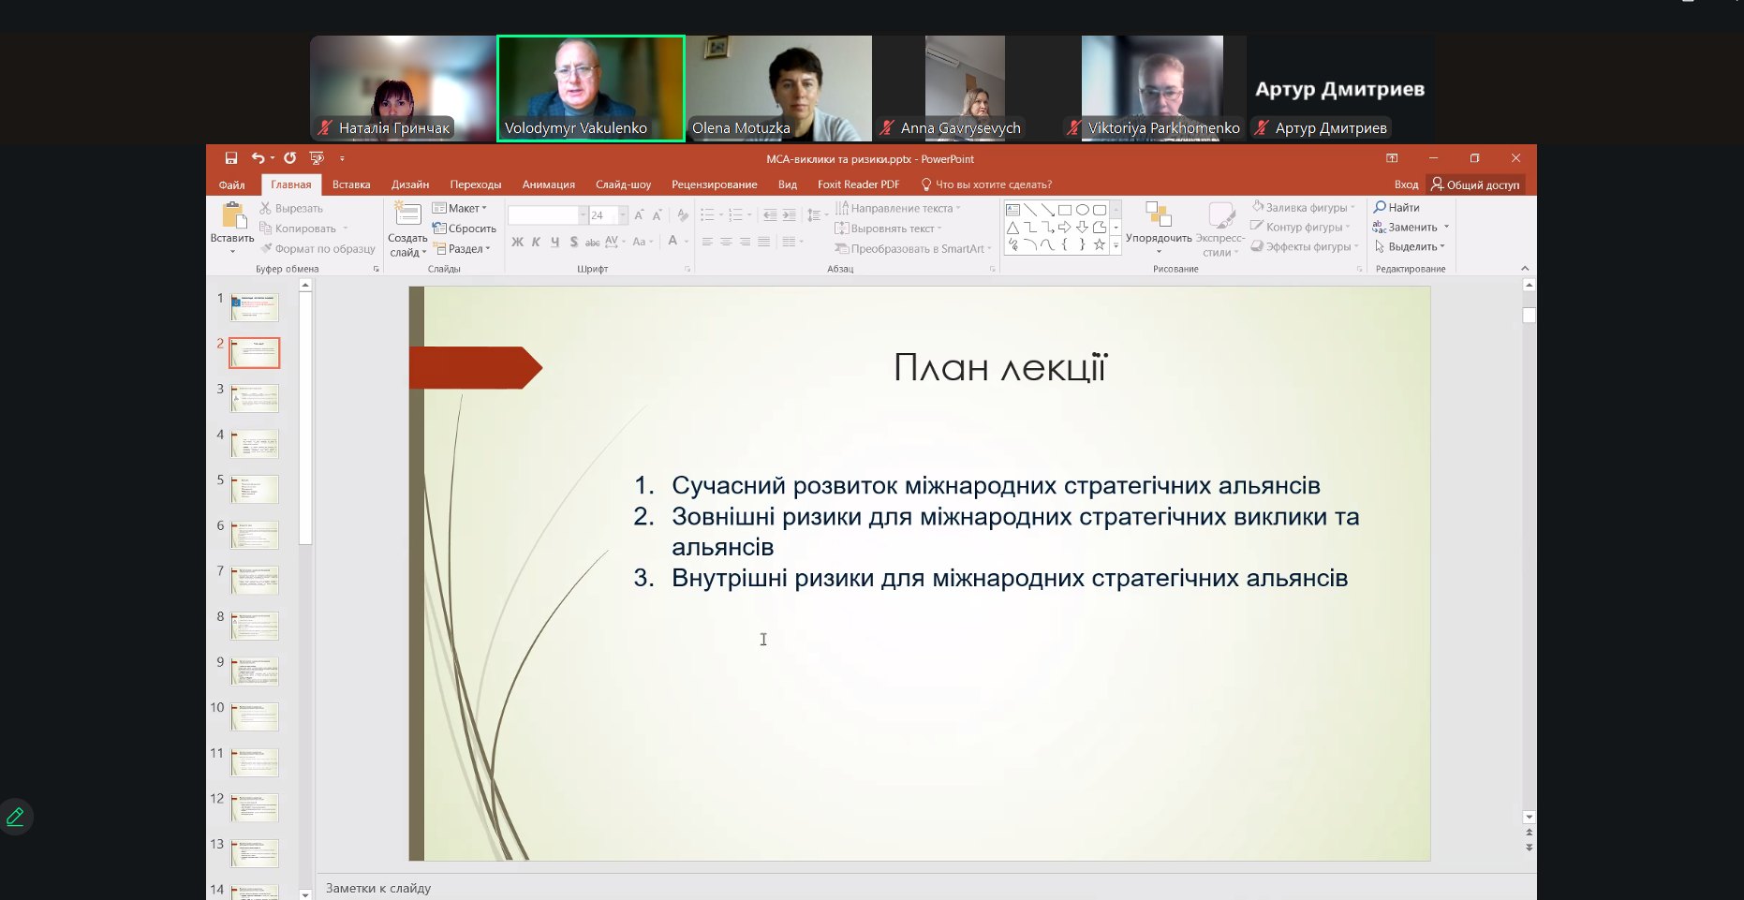Viewport: 1744px width, 900px height.
Task: Switch to the Вставка ribbon tab
Action: pyautogui.click(x=351, y=184)
